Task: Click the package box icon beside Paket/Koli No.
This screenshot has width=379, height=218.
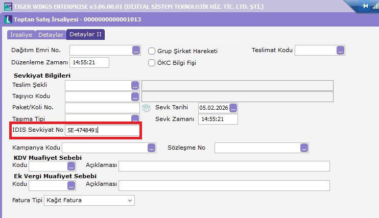Action: (147, 108)
